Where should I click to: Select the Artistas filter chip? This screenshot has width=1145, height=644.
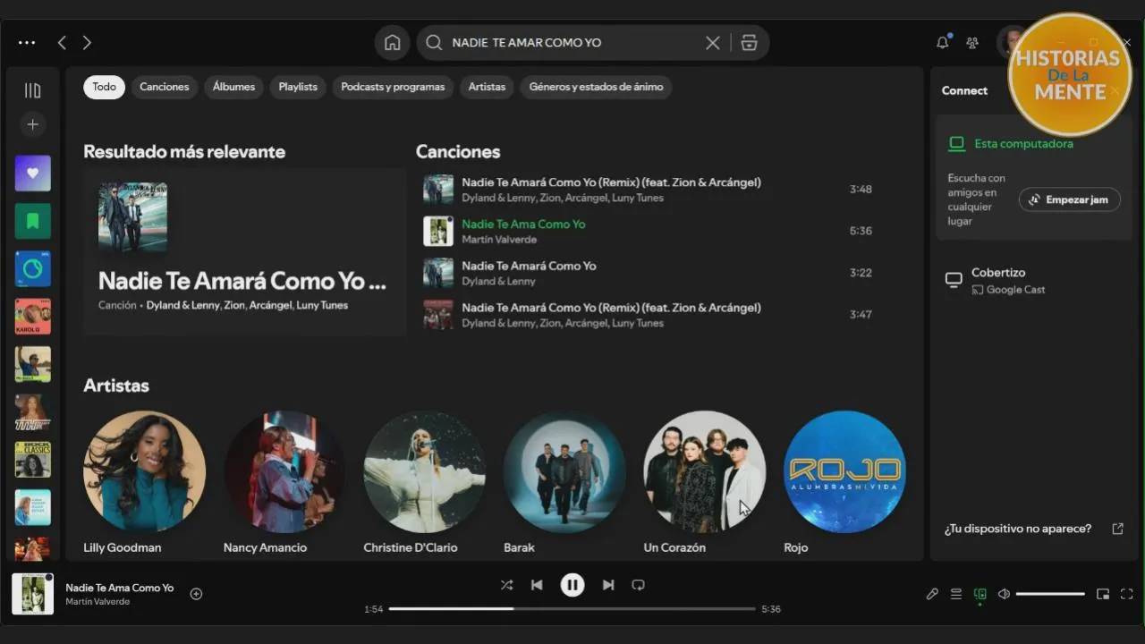tap(487, 87)
